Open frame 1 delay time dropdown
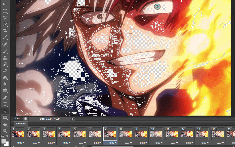The width and height of the screenshot is (235, 147). pos(21,143)
